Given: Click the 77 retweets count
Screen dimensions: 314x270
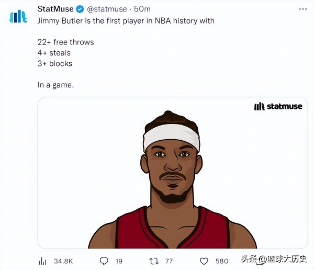Looking at the screenshot, I should point(169,261).
